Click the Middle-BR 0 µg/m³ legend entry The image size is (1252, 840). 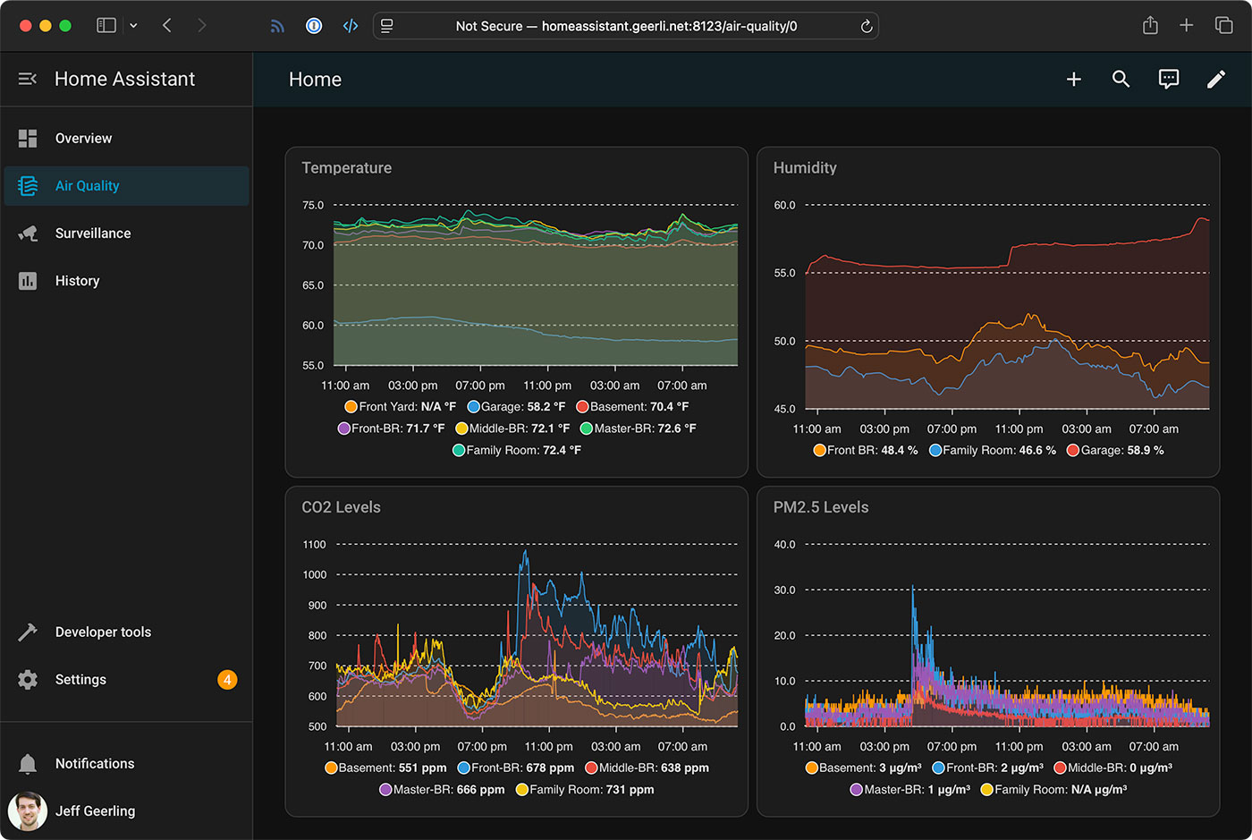(1113, 768)
